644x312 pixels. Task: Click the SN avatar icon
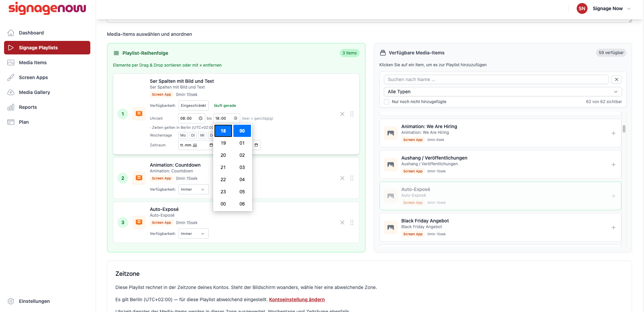[582, 8]
